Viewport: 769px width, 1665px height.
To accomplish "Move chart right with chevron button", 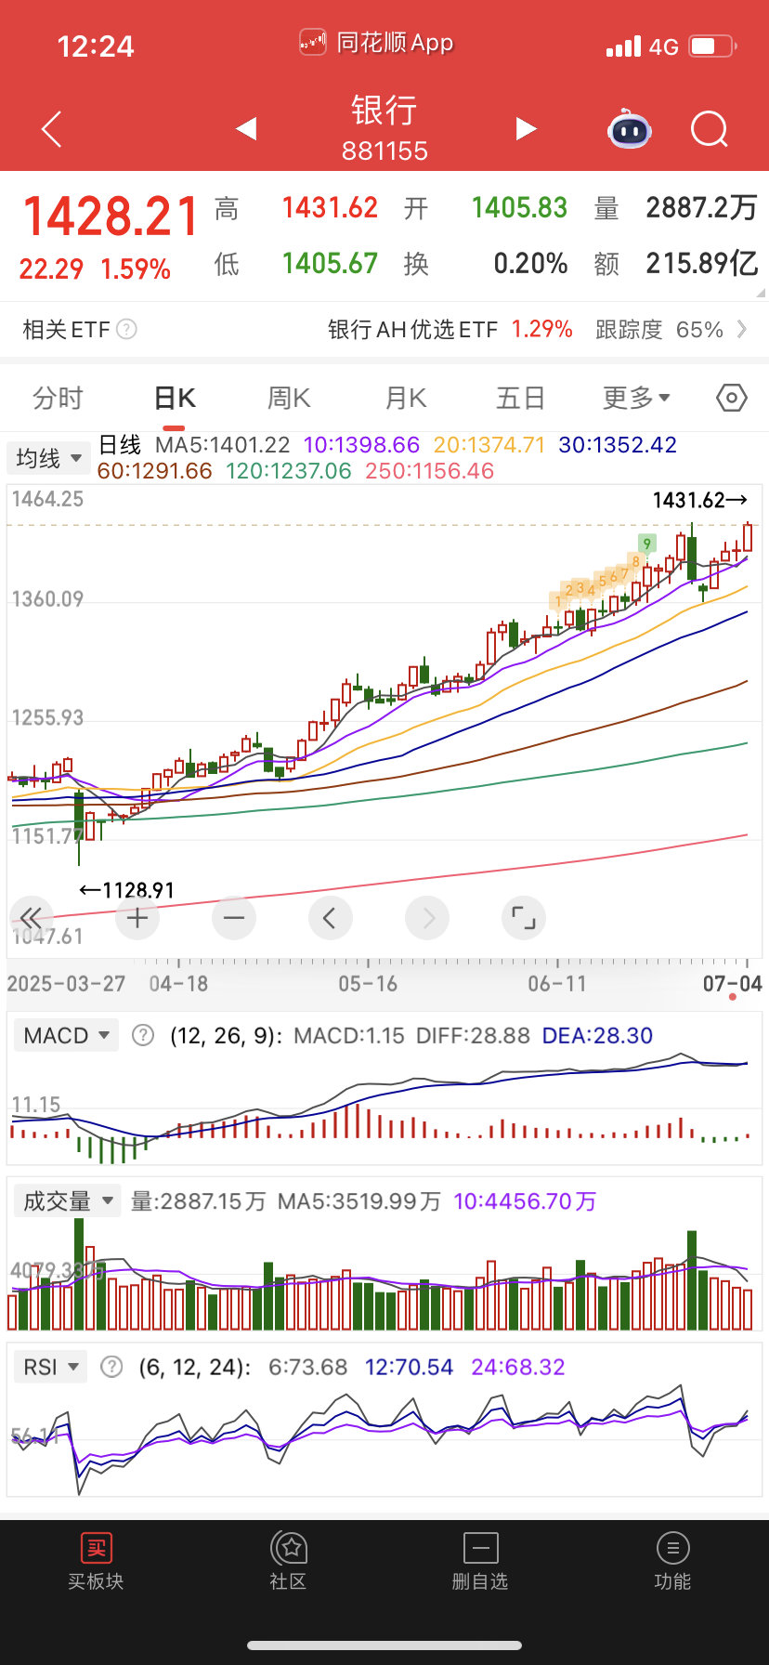I will click(427, 918).
